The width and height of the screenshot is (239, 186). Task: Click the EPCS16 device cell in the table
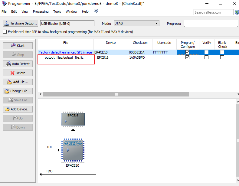click(103, 57)
